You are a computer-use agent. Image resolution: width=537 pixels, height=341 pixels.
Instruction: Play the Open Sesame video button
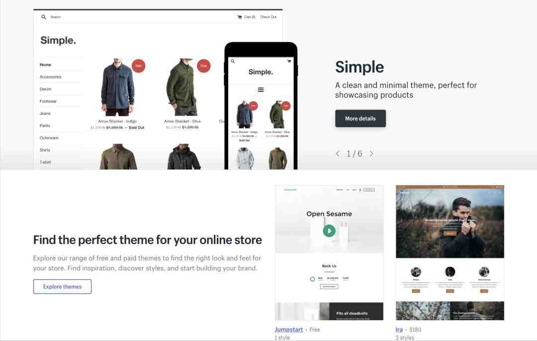point(329,231)
